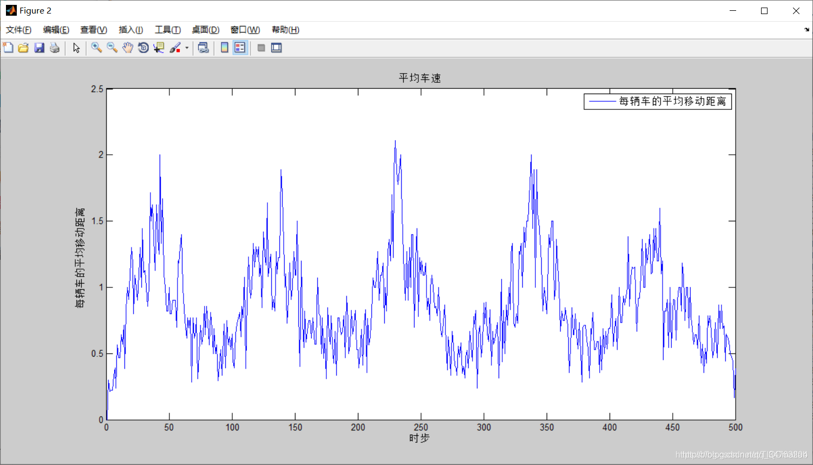The image size is (813, 465).
Task: Minimize the Figure 2 window
Action: point(733,11)
